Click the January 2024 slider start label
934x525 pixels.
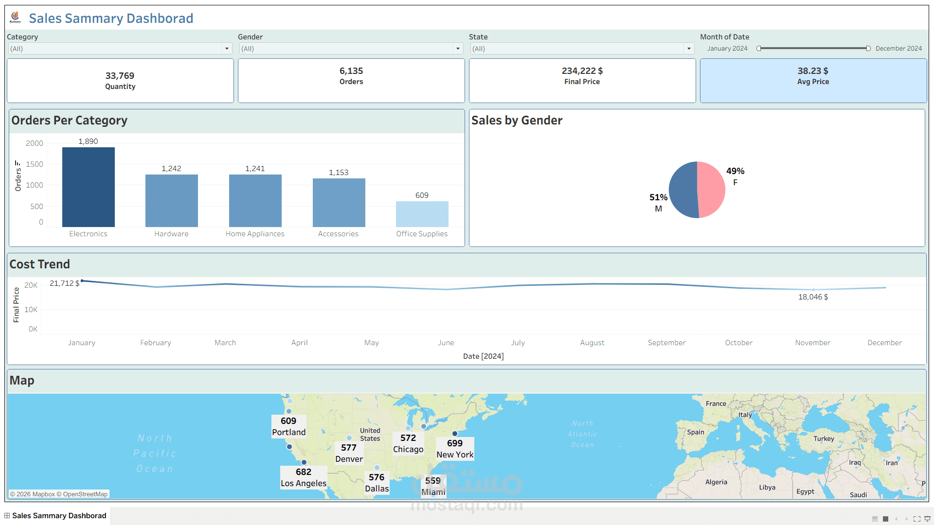click(727, 49)
